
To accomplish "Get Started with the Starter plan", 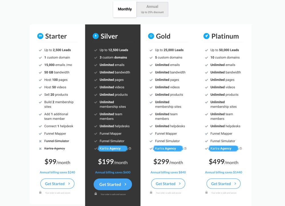I will [x=58, y=184].
